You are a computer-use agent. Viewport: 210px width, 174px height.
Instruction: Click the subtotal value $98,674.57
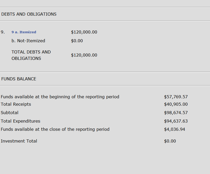pos(176,113)
